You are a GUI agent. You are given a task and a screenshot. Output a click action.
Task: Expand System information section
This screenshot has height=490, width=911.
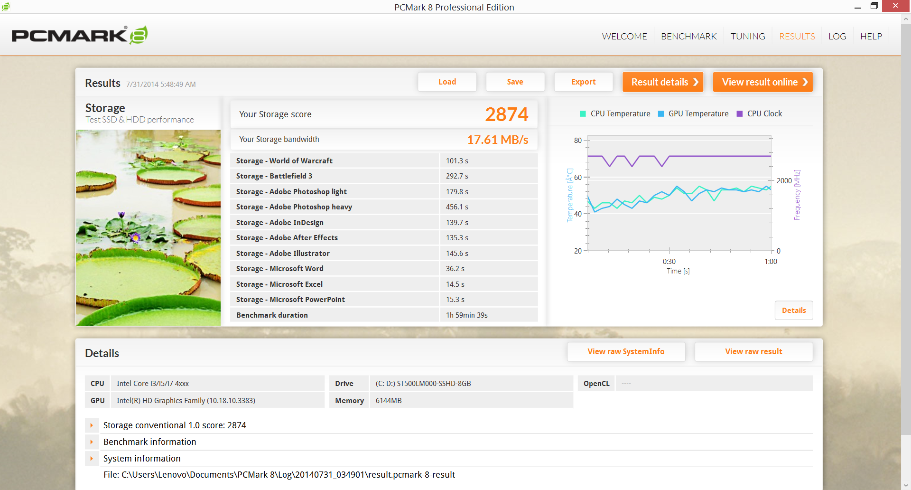[92, 459]
